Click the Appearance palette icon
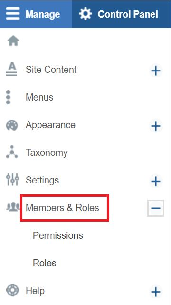171x305 pixels. 12,125
